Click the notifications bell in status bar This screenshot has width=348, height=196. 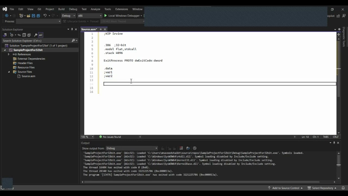click(x=343, y=188)
